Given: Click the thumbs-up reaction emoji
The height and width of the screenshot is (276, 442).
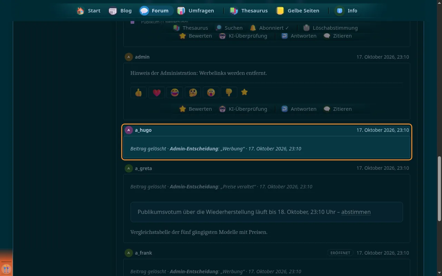Looking at the screenshot, I should coord(139,92).
